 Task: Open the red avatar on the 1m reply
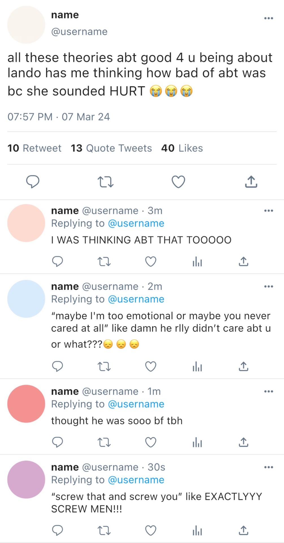tap(26, 404)
